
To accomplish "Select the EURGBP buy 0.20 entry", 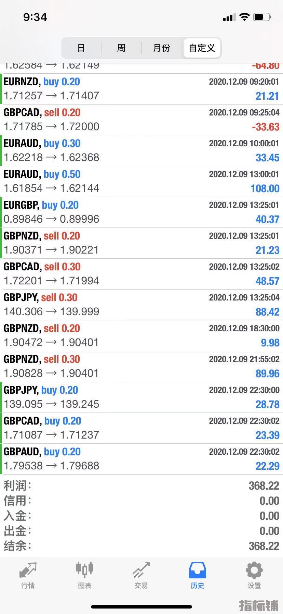I will tap(141, 212).
